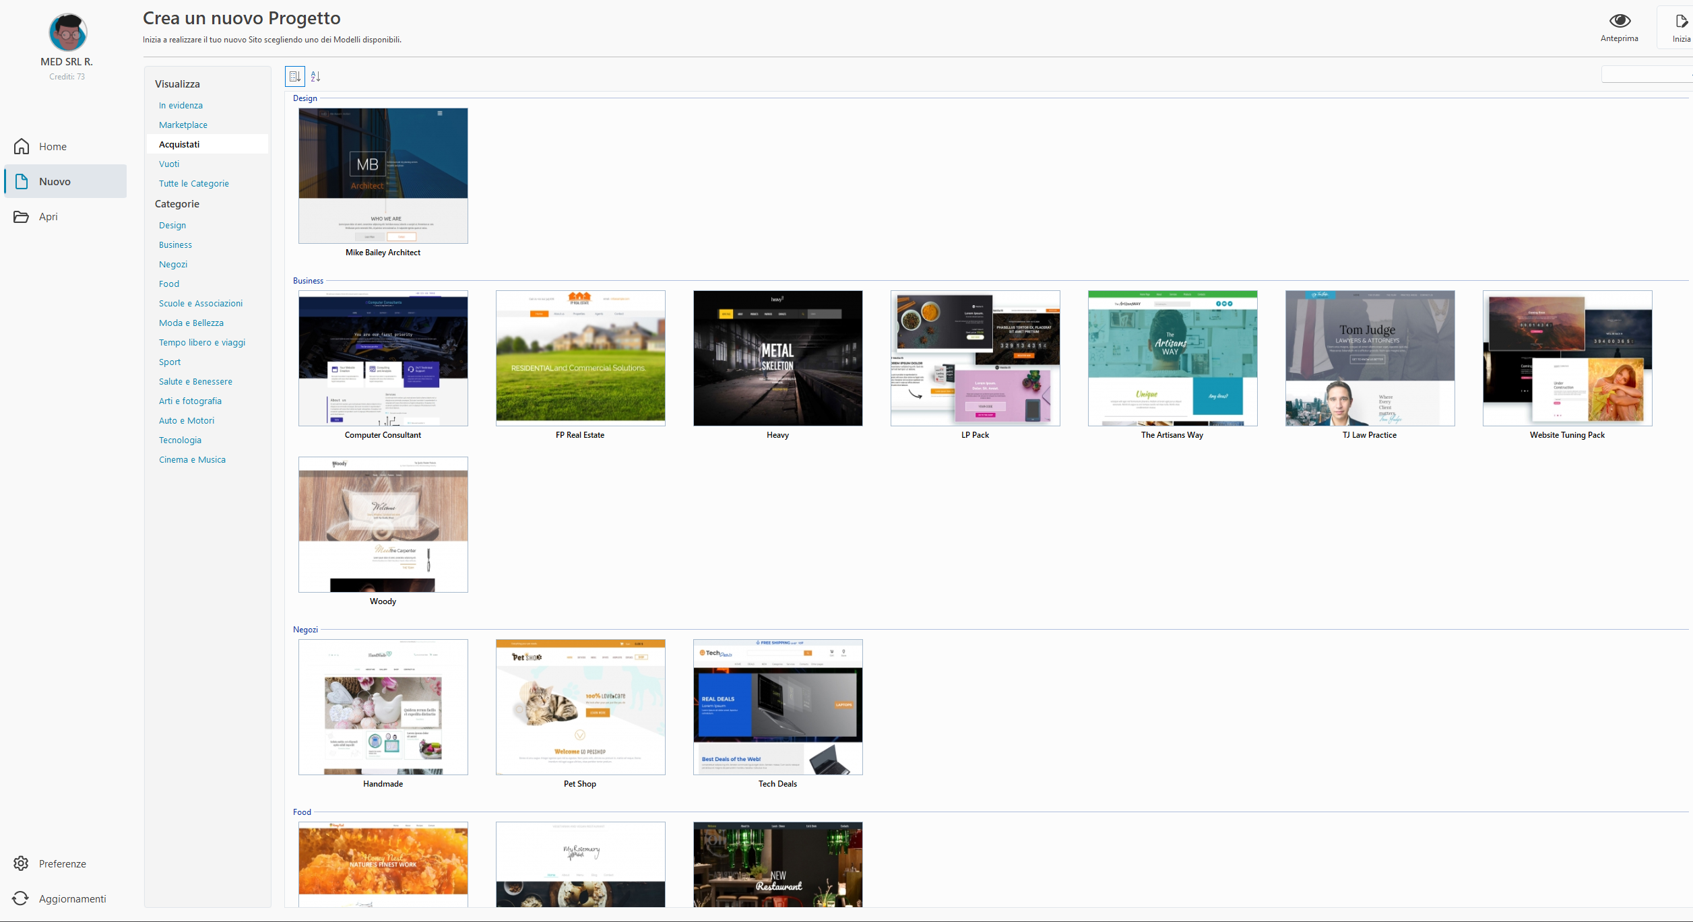The width and height of the screenshot is (1693, 922).
Task: Click the MED SRL user avatar
Action: click(x=67, y=32)
